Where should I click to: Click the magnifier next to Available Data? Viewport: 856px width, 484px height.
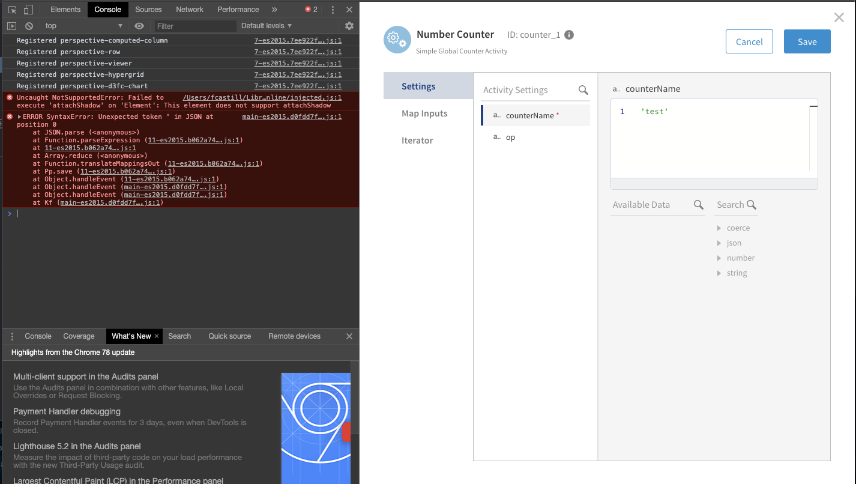pos(698,205)
